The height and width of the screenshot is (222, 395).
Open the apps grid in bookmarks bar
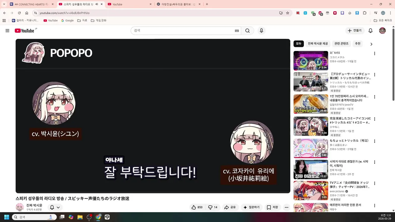pos(4,20)
